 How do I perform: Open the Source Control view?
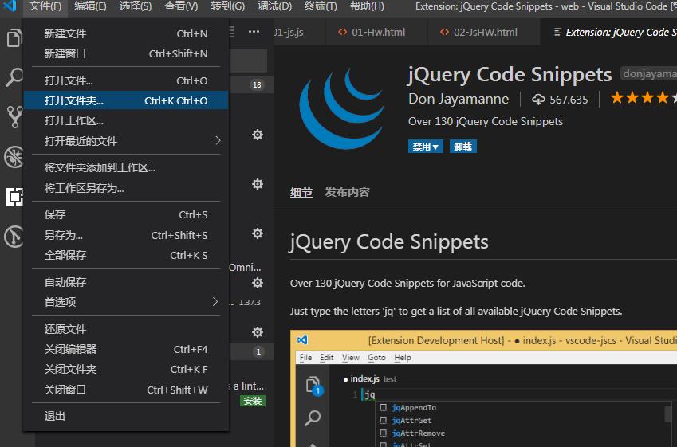click(14, 117)
